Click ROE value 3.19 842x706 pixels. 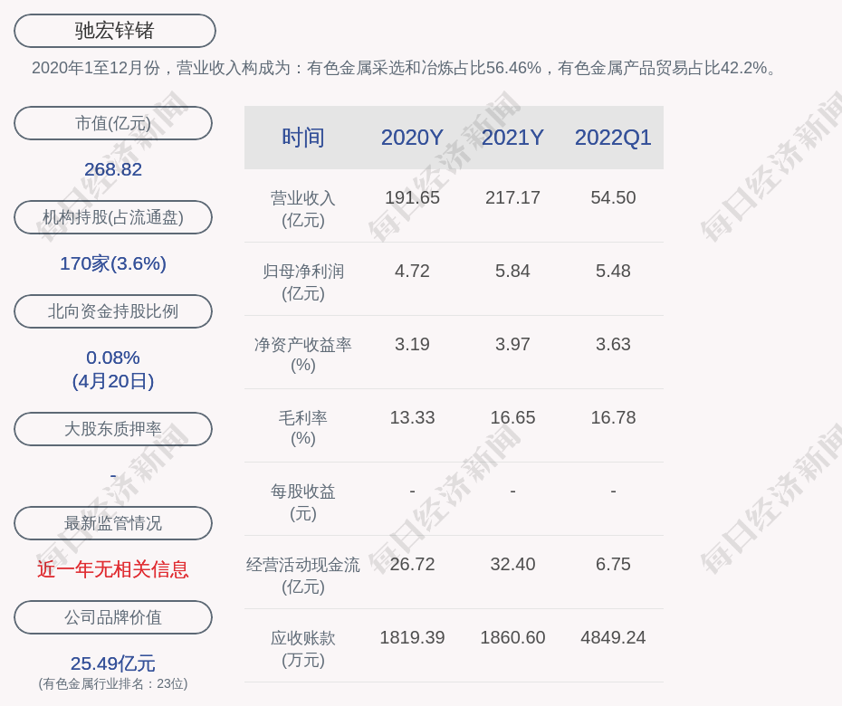(412, 344)
